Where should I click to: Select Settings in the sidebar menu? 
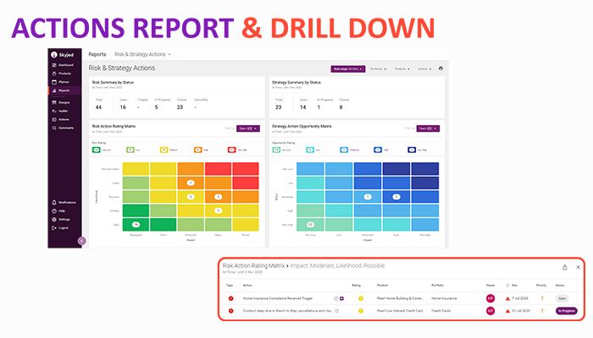64,220
